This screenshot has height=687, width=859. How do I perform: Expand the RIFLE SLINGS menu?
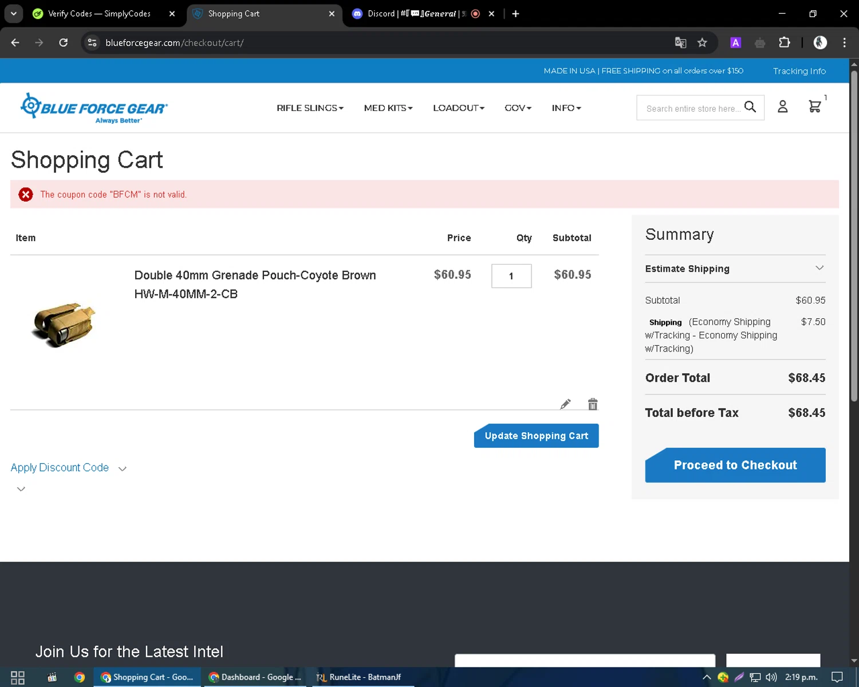[310, 108]
